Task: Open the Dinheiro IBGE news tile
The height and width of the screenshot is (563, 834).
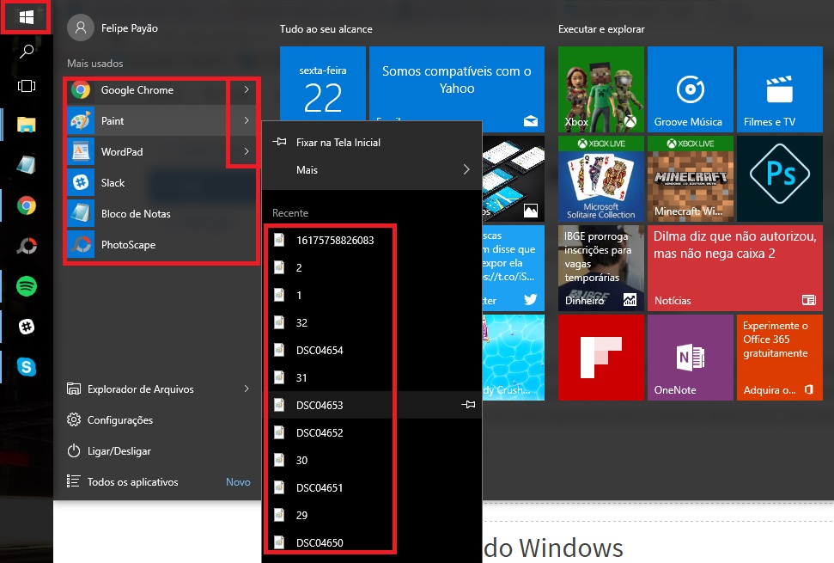Action: tap(601, 267)
